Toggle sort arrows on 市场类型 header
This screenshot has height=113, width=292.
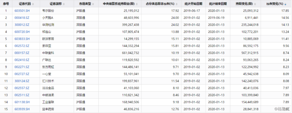(x=93, y=4)
